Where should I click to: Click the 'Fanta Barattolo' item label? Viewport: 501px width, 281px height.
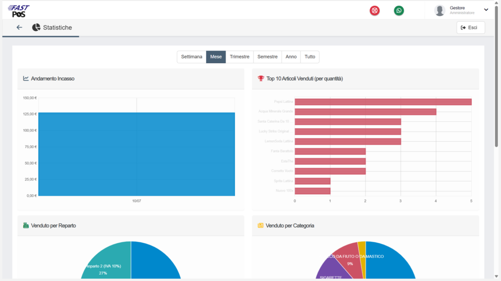point(282,151)
